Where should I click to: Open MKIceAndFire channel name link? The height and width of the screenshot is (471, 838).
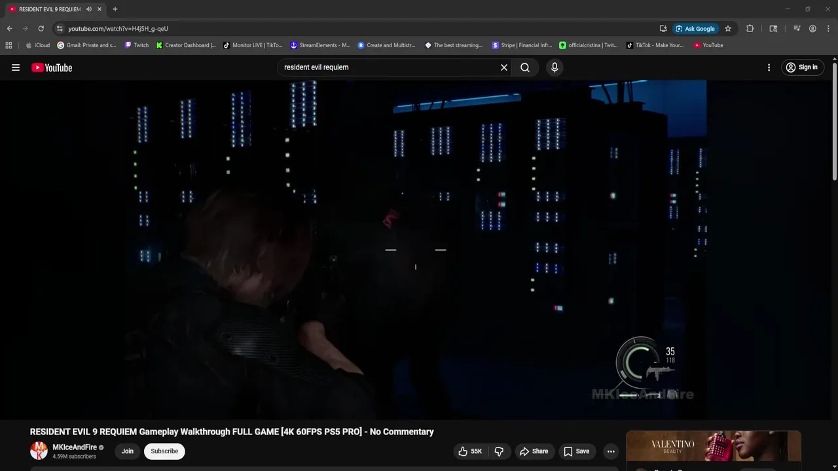point(75,447)
